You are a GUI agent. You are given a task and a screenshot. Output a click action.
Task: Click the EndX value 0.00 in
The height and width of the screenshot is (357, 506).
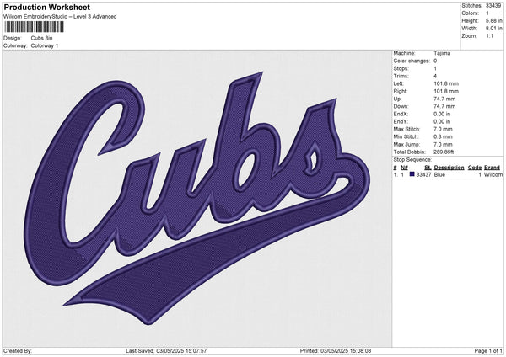(x=442, y=114)
